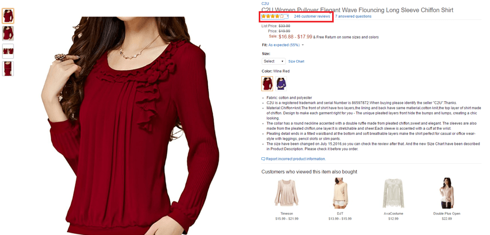
Task: Select the second shirt thumbnail
Action: pyautogui.click(x=8, y=34)
